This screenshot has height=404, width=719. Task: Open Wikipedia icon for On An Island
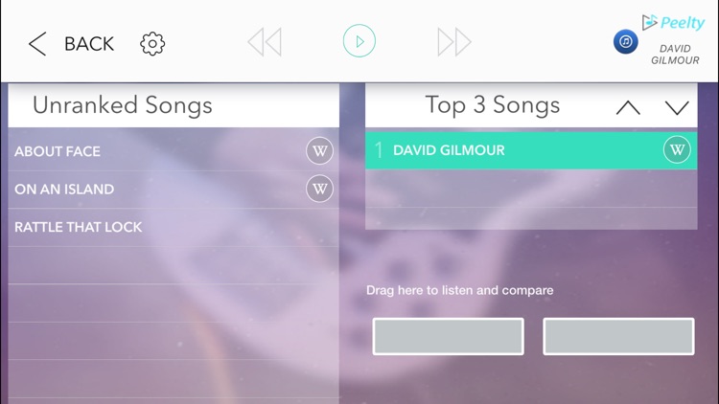[x=319, y=189]
